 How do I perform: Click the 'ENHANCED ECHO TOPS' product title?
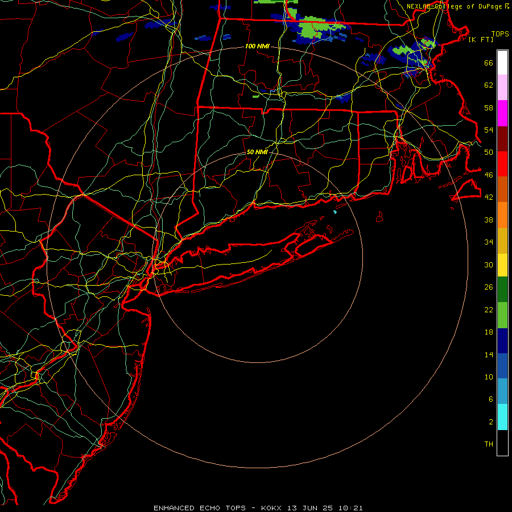(200, 508)
